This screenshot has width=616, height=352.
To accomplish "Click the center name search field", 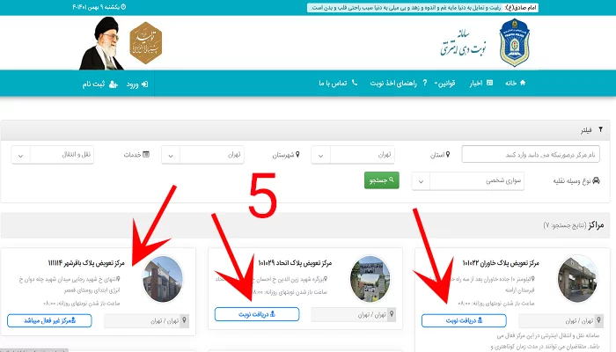I will tap(531, 154).
